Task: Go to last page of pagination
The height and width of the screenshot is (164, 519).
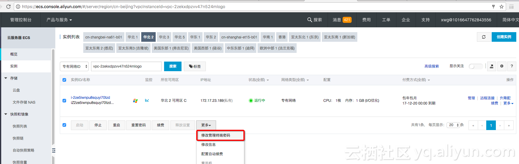Action: click(509, 125)
